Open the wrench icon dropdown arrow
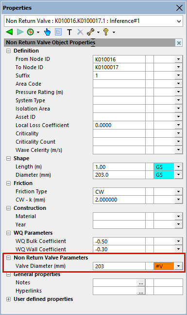This screenshot has height=315, width=187. (x=98, y=32)
